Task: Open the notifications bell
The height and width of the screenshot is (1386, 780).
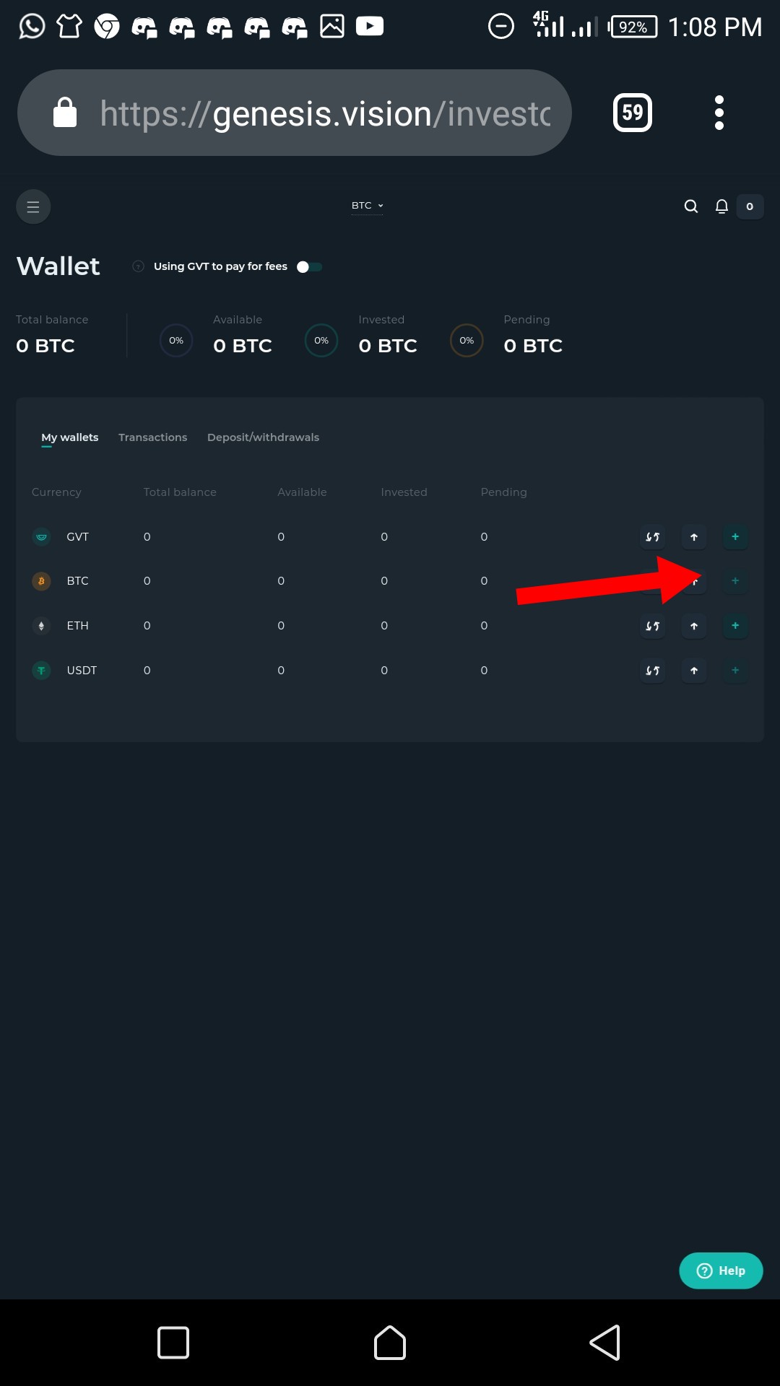Action: coord(721,206)
